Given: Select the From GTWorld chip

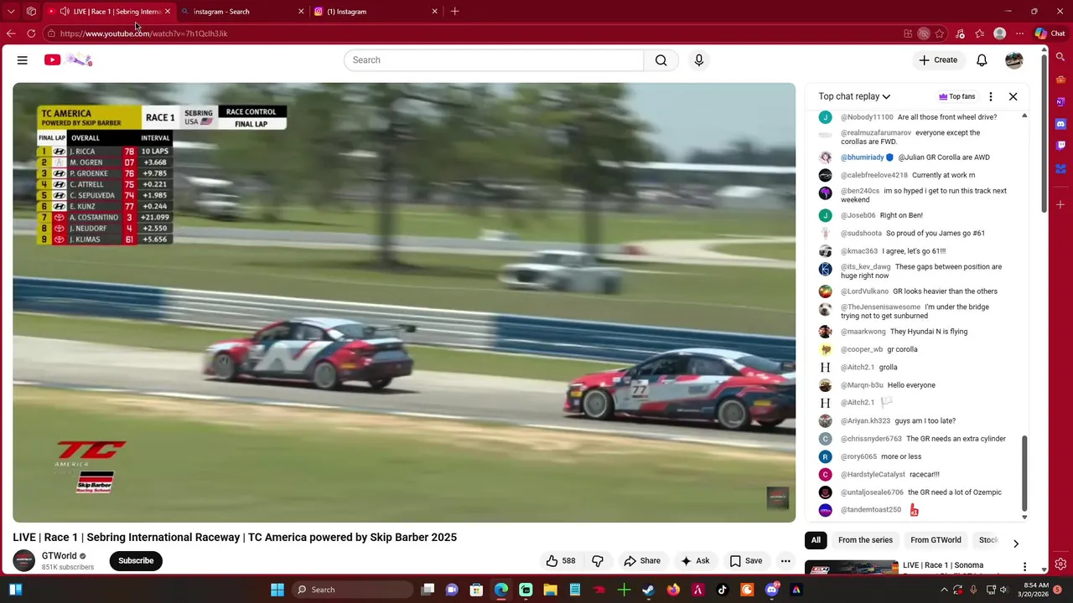Looking at the screenshot, I should 936,540.
